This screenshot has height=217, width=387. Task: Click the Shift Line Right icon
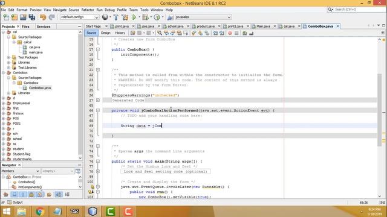(222, 33)
